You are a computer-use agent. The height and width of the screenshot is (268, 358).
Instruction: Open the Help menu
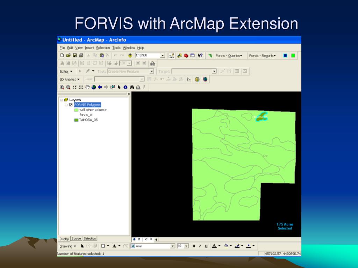tap(141, 48)
